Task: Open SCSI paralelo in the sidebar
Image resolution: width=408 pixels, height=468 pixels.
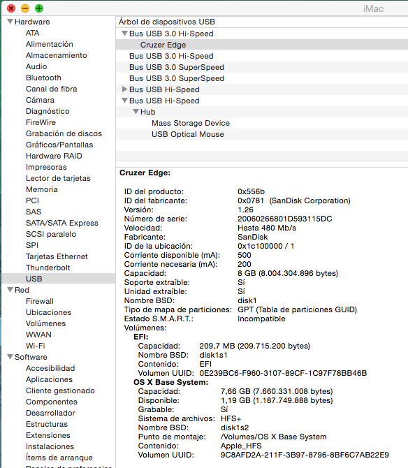Action: 51,234
